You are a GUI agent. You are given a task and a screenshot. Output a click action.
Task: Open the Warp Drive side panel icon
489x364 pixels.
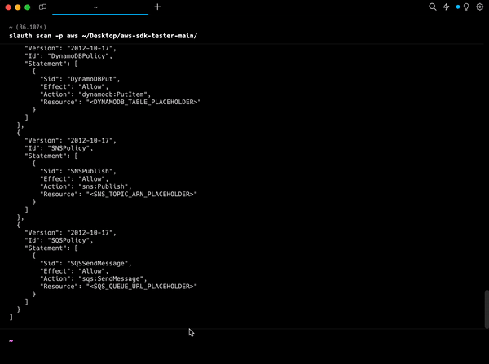(x=43, y=7)
